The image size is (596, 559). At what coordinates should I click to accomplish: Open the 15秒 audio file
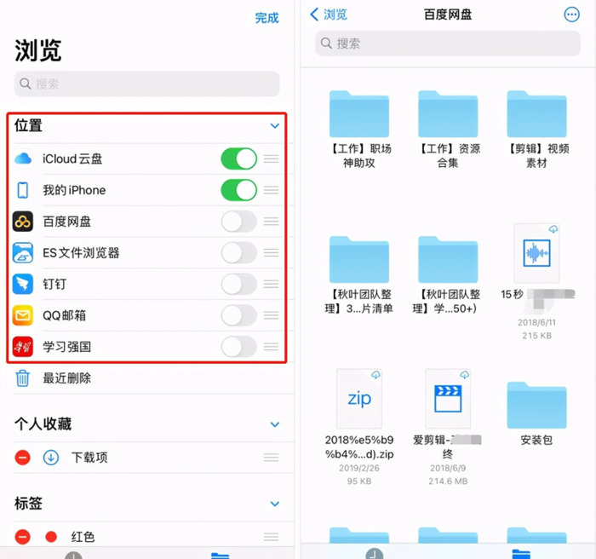536,253
